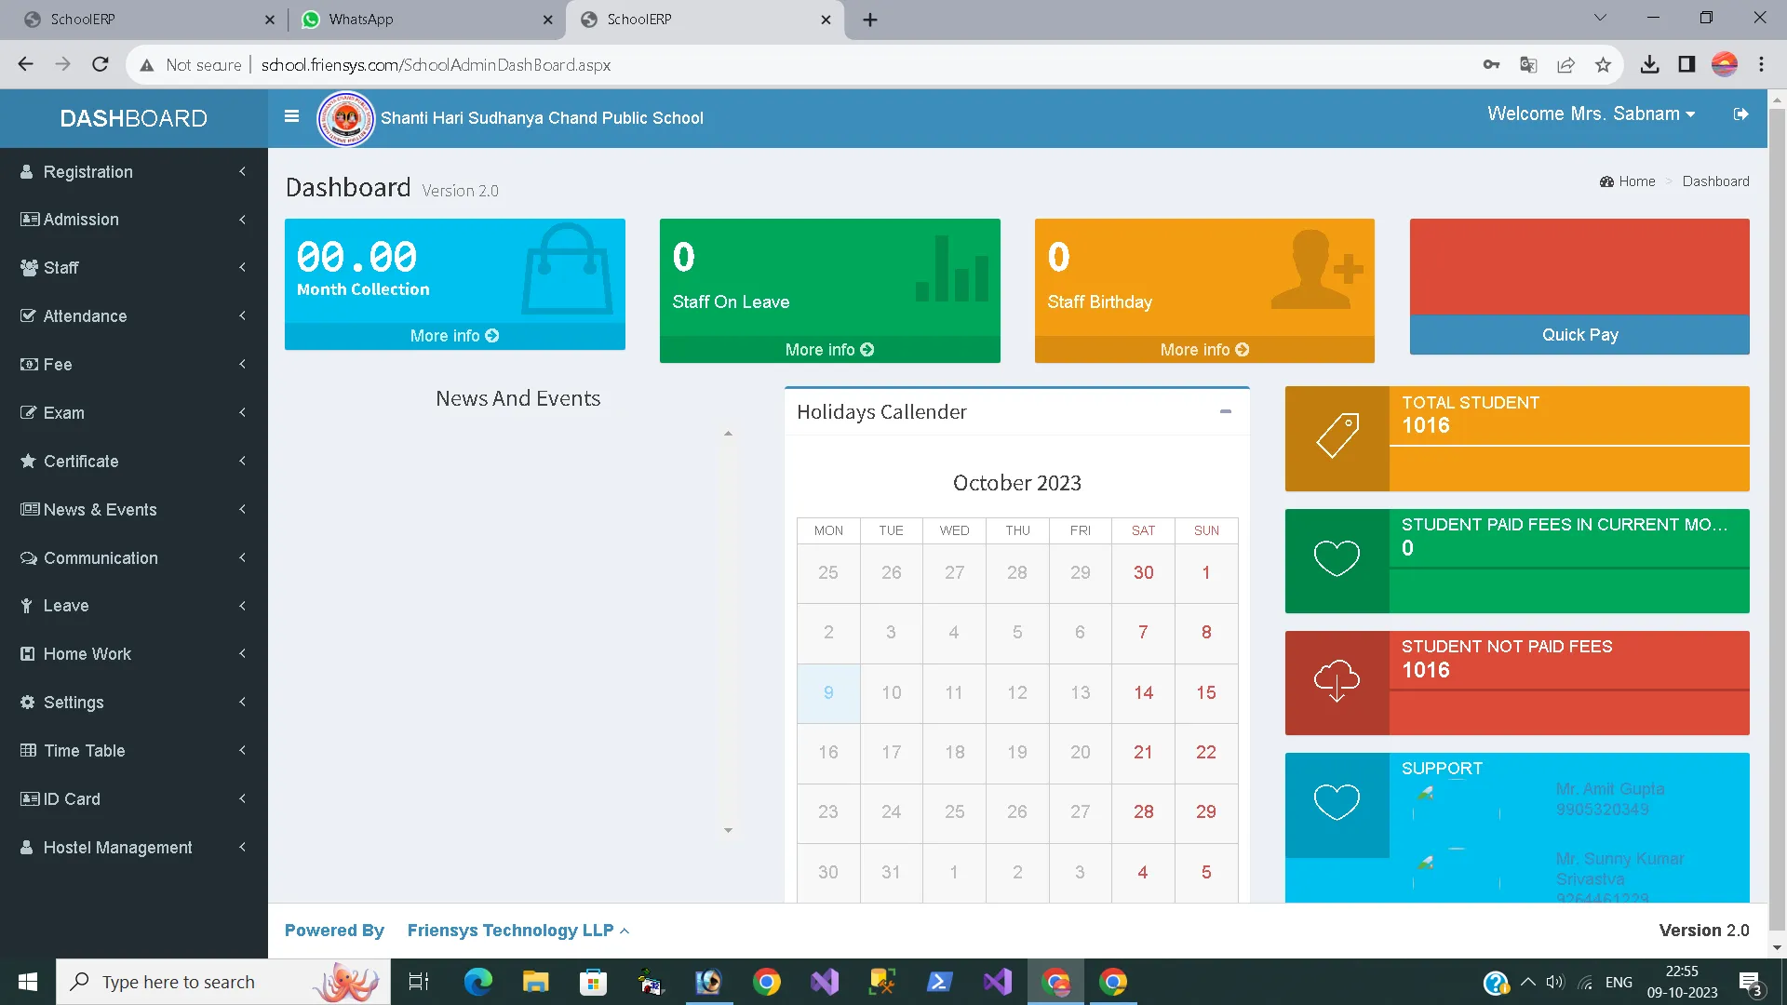Click the Fee money icon in sidebar
The width and height of the screenshot is (1787, 1005).
coord(29,364)
